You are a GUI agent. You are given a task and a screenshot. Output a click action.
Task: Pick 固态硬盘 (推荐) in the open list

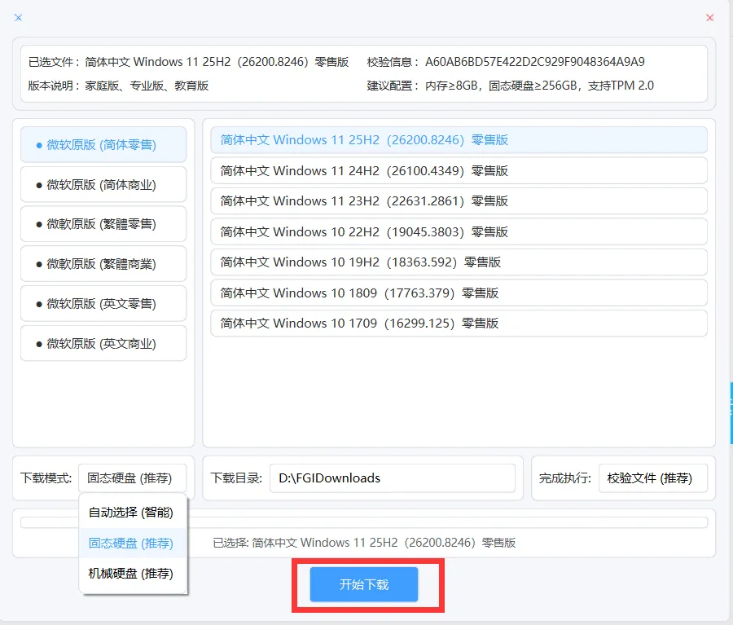pyautogui.click(x=133, y=544)
